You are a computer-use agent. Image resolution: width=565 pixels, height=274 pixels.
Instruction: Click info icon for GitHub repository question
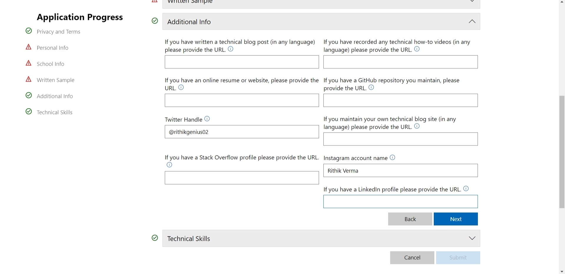click(x=371, y=87)
